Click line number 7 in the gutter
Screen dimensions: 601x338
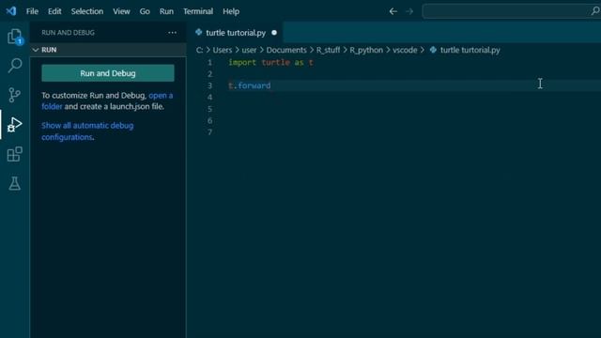click(209, 132)
